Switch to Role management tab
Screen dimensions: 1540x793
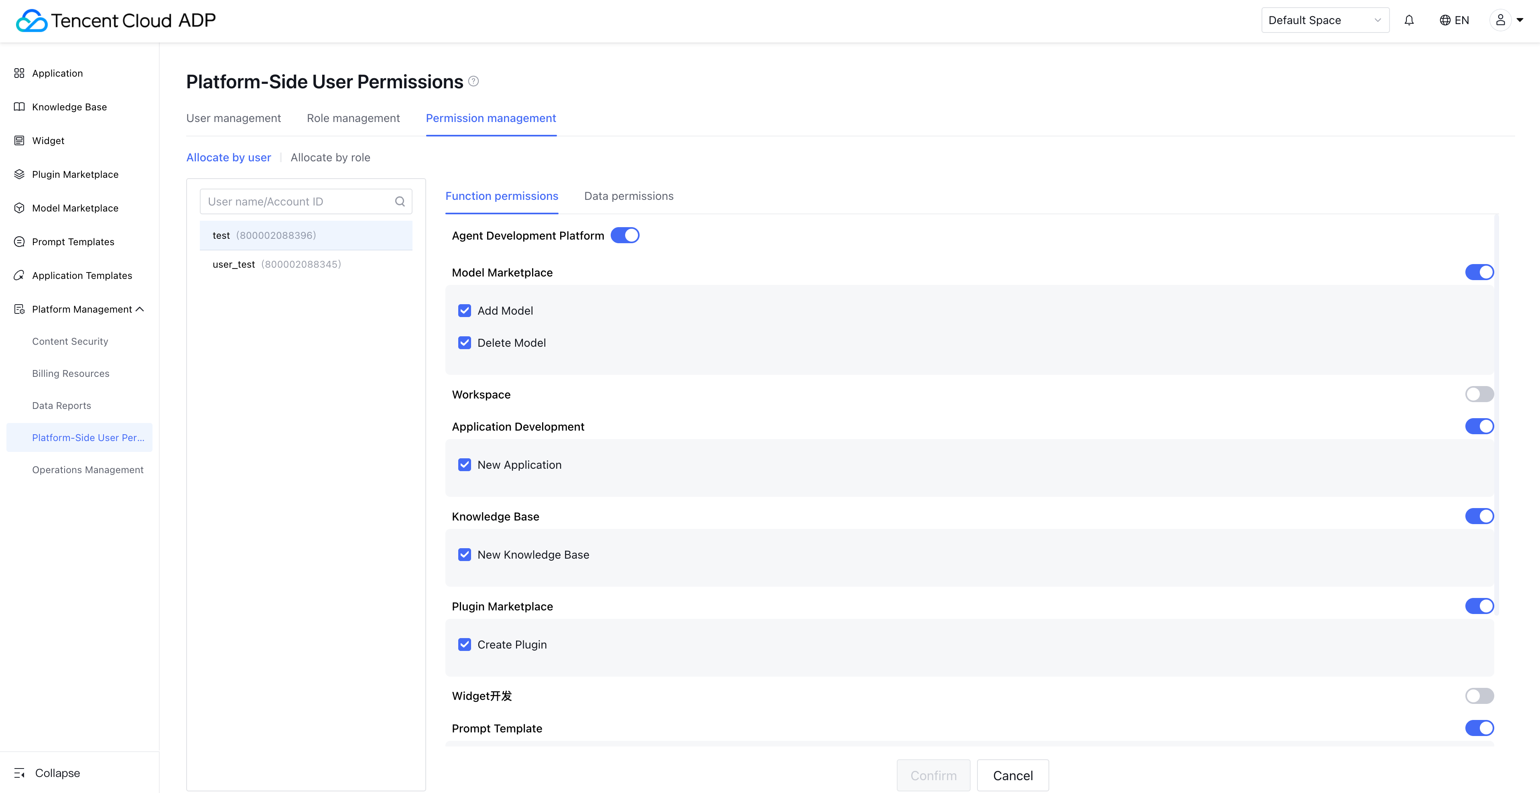(354, 118)
